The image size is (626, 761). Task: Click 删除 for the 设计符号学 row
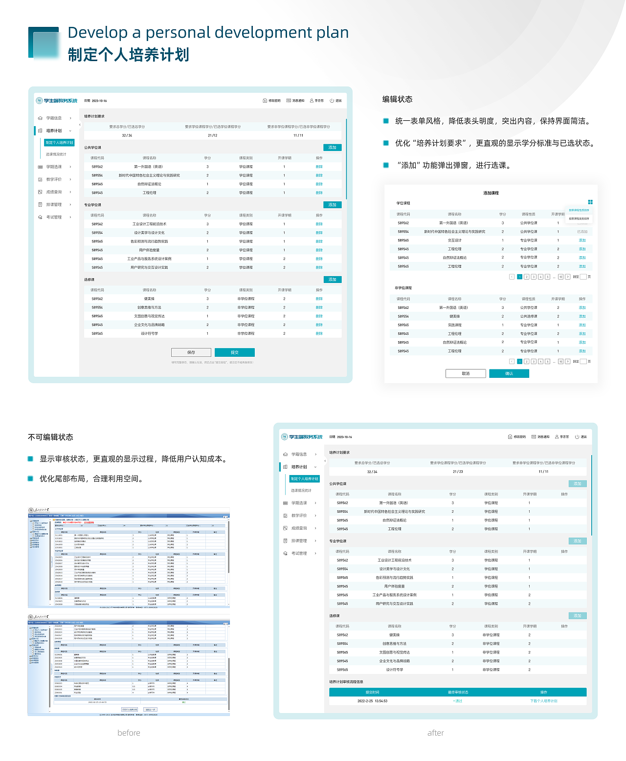coord(319,333)
